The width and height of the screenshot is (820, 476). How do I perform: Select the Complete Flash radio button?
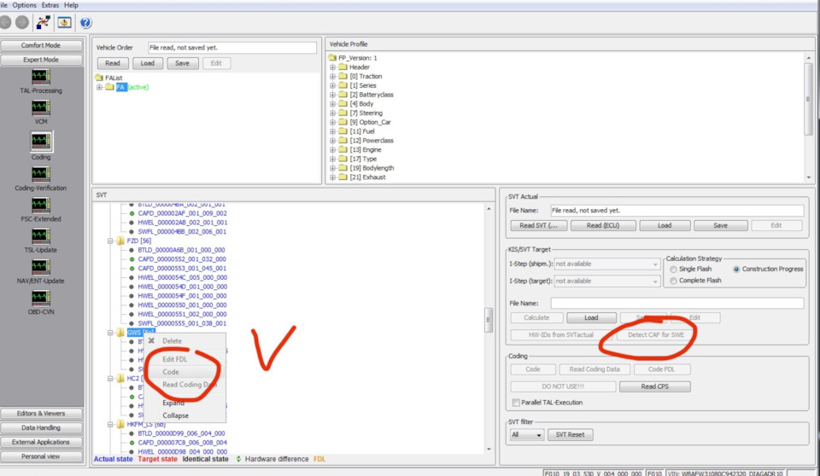click(x=674, y=281)
